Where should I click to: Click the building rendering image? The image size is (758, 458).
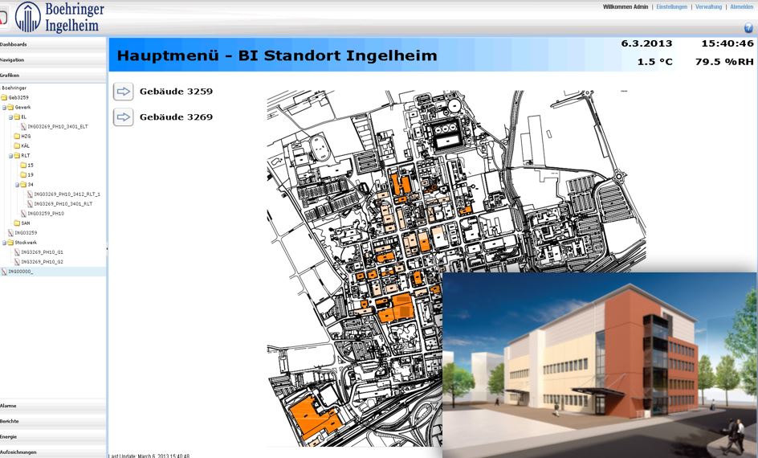coord(600,365)
